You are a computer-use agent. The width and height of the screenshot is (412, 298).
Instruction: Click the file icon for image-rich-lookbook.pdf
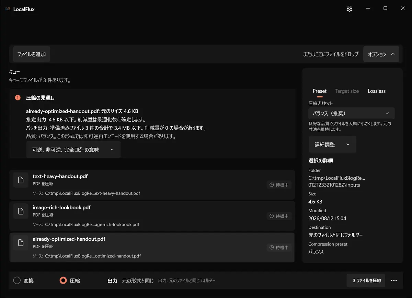pyautogui.click(x=21, y=211)
